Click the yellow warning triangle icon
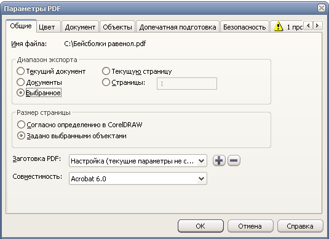Screen dimensions: 329x239 pyautogui.click(x=279, y=26)
